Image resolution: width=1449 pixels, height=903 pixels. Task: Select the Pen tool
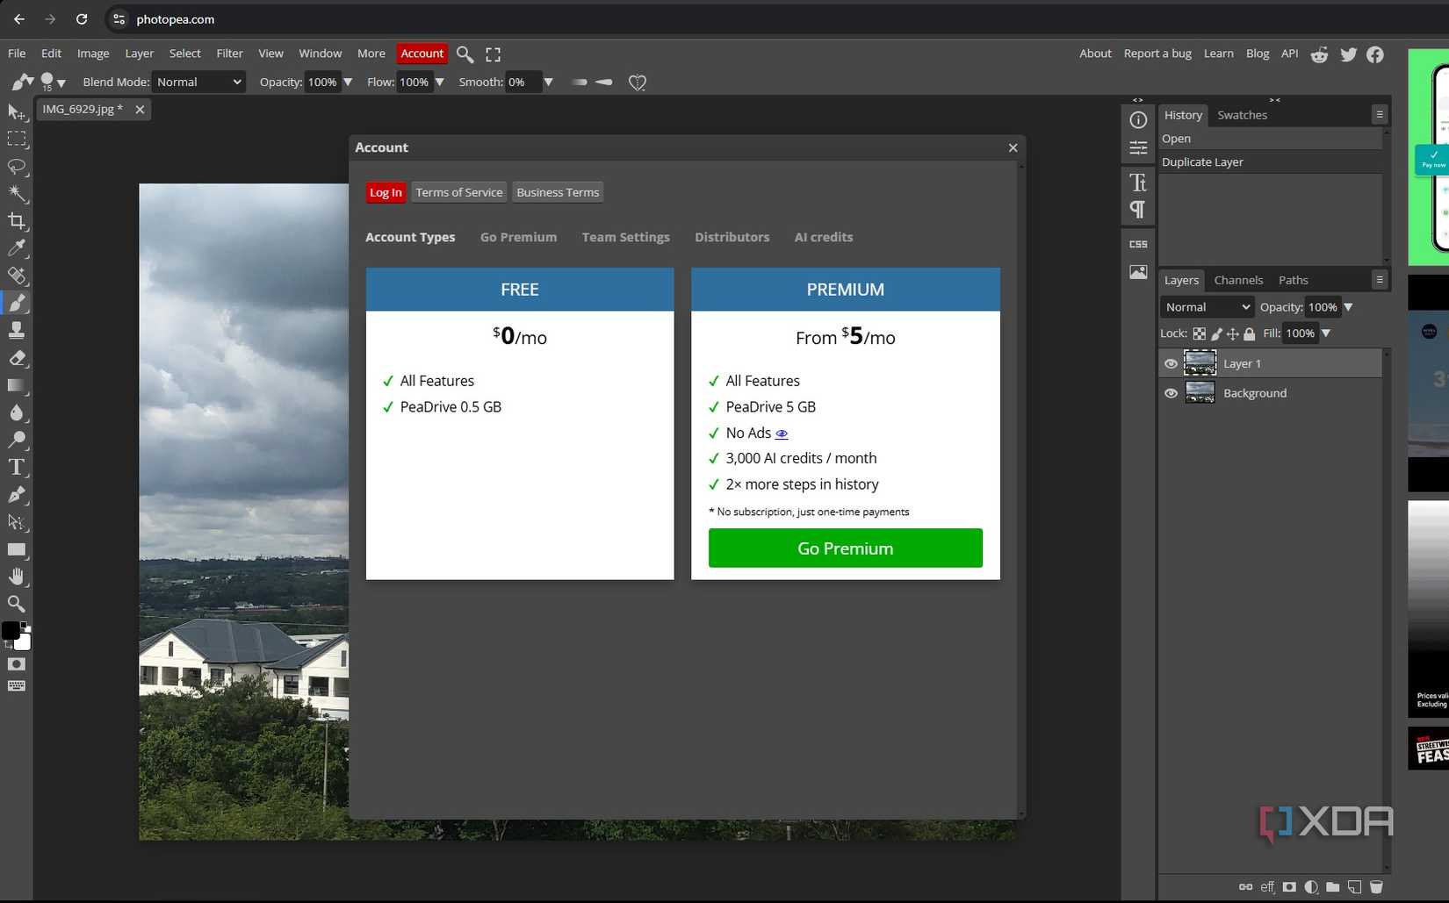[x=17, y=495]
